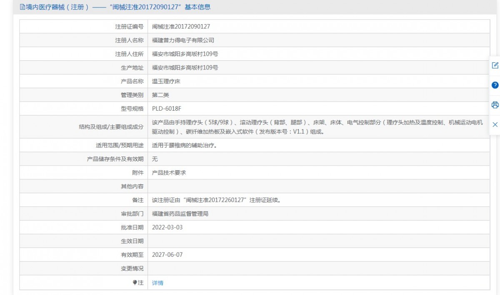
Task: Click the 注册人住所 row label
Action: coord(129,54)
